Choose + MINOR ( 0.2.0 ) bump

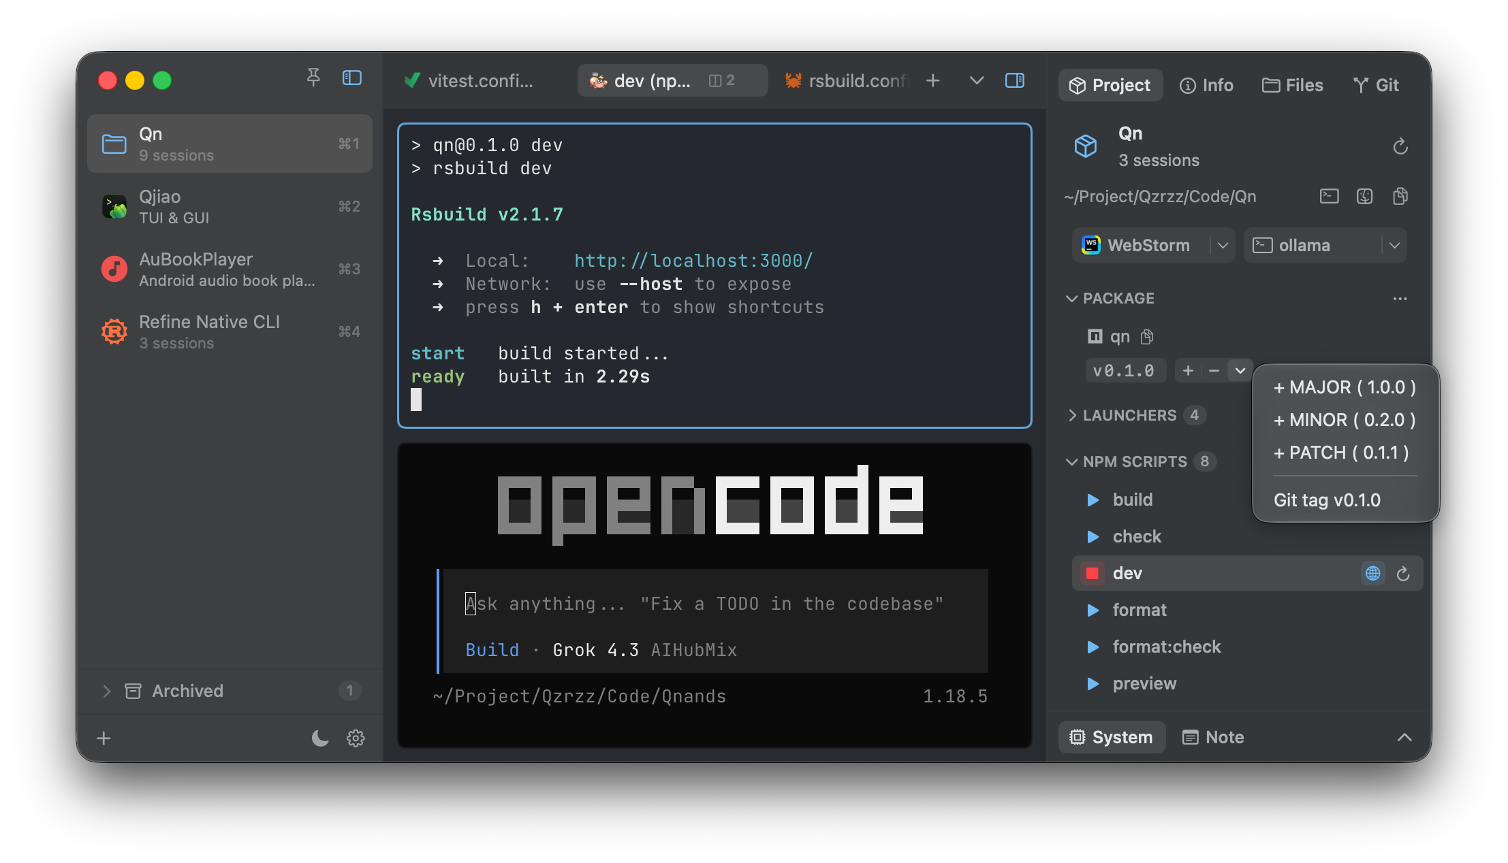pyautogui.click(x=1345, y=420)
